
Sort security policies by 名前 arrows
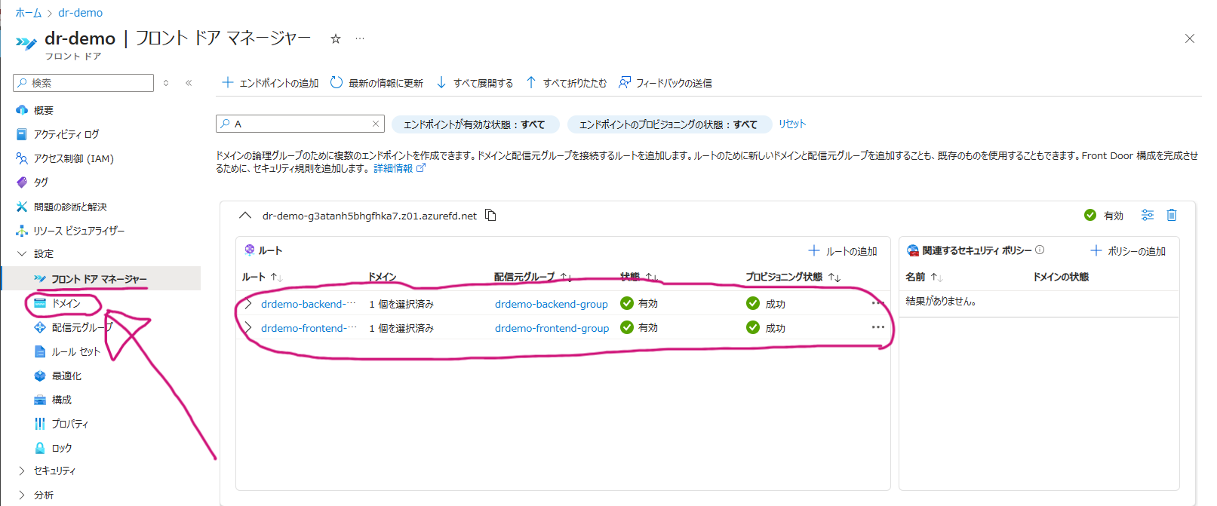coord(937,278)
